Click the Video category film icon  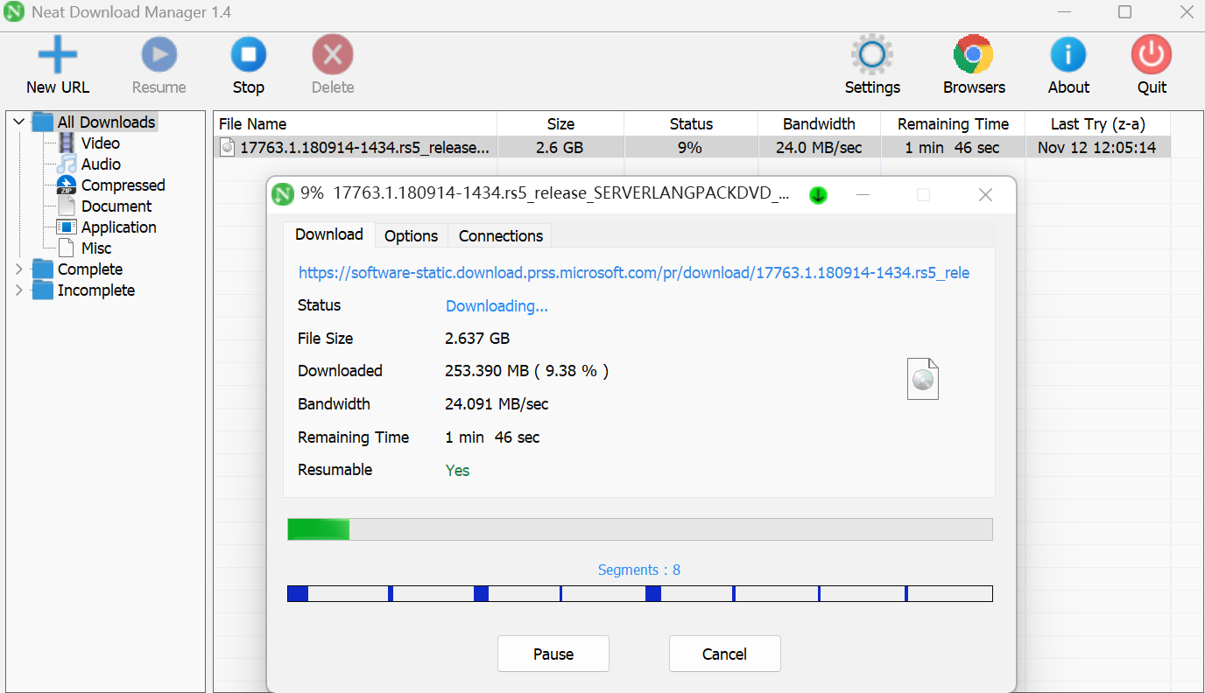67,143
